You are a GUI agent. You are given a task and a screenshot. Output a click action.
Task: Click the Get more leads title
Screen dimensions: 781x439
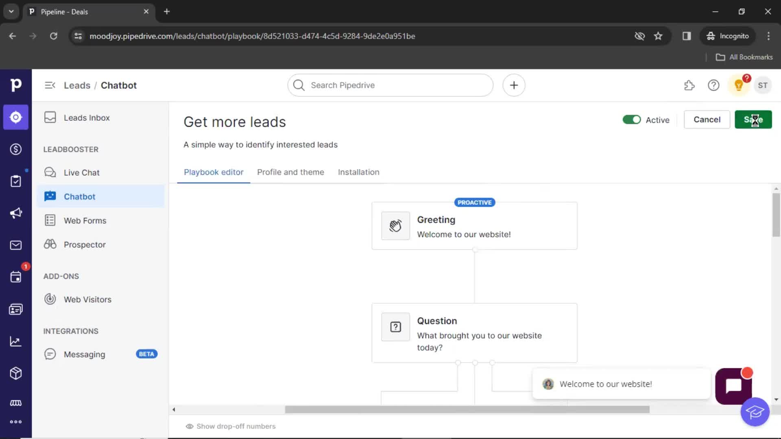coord(235,122)
